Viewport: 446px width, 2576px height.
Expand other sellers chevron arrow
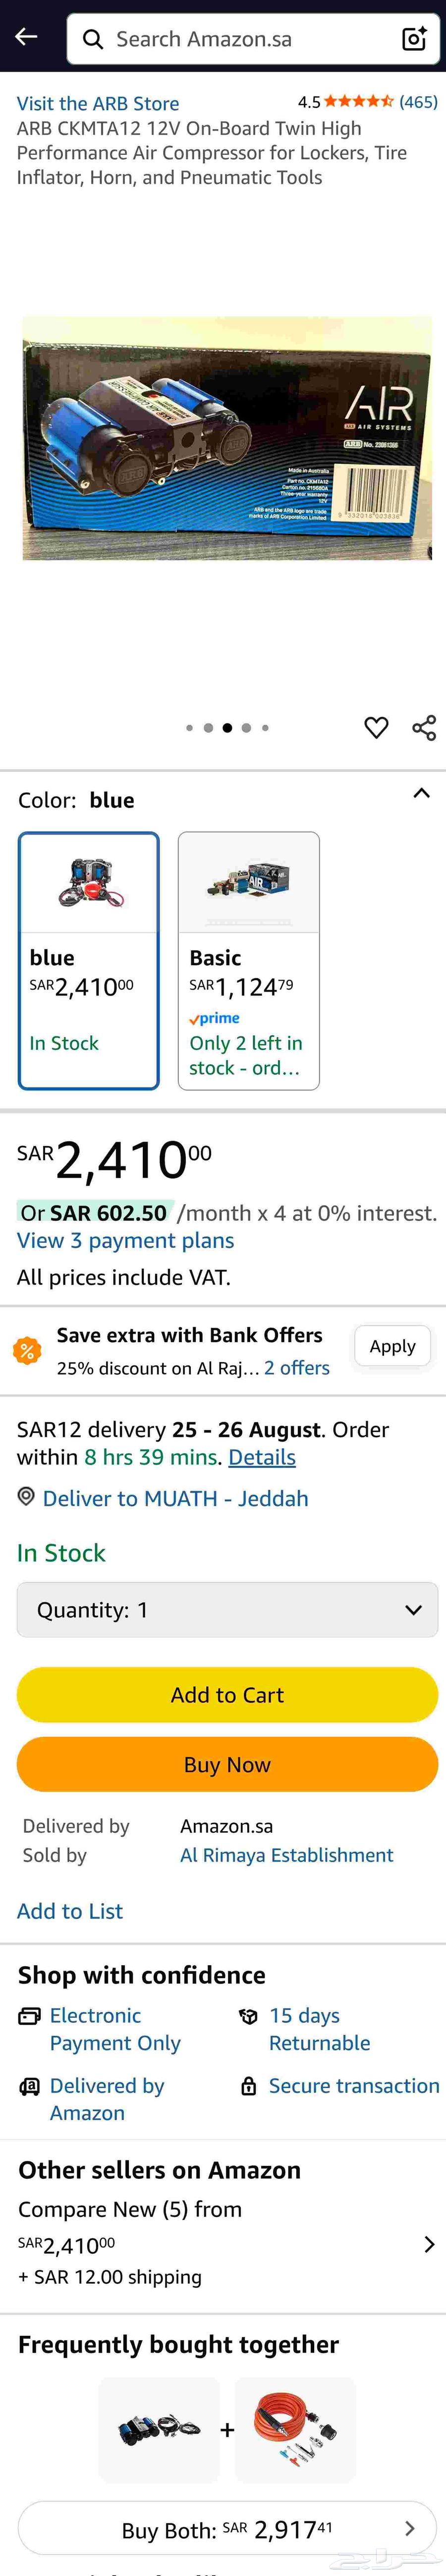point(429,2244)
